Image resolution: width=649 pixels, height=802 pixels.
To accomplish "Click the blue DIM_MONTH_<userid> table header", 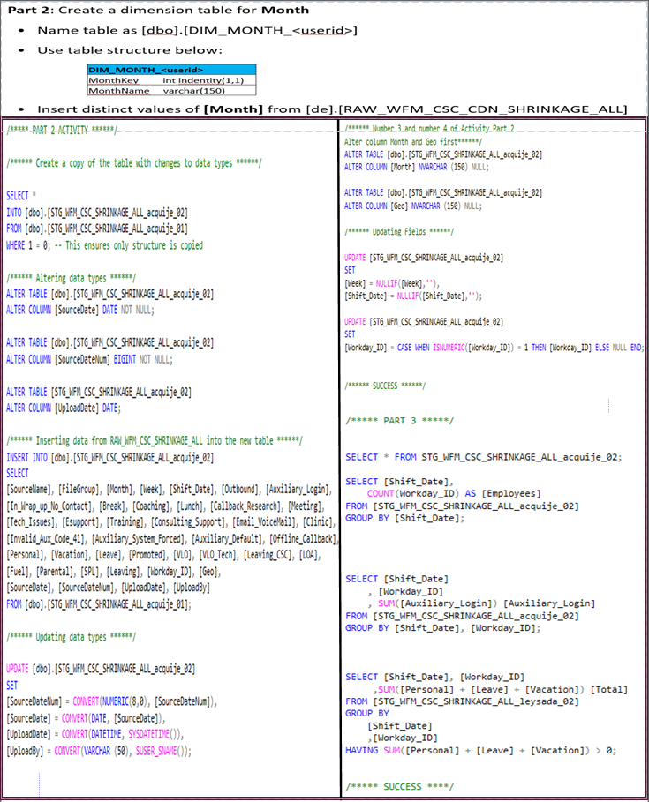I will tap(146, 69).
